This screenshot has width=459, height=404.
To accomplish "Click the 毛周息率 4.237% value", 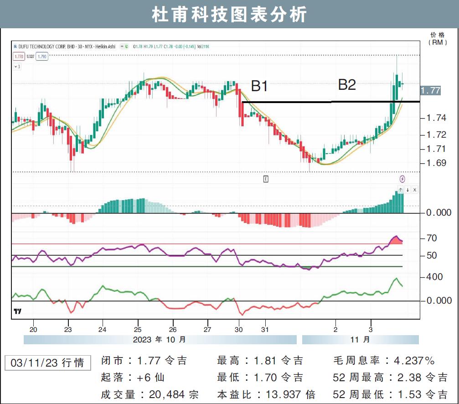I will click(x=384, y=361).
